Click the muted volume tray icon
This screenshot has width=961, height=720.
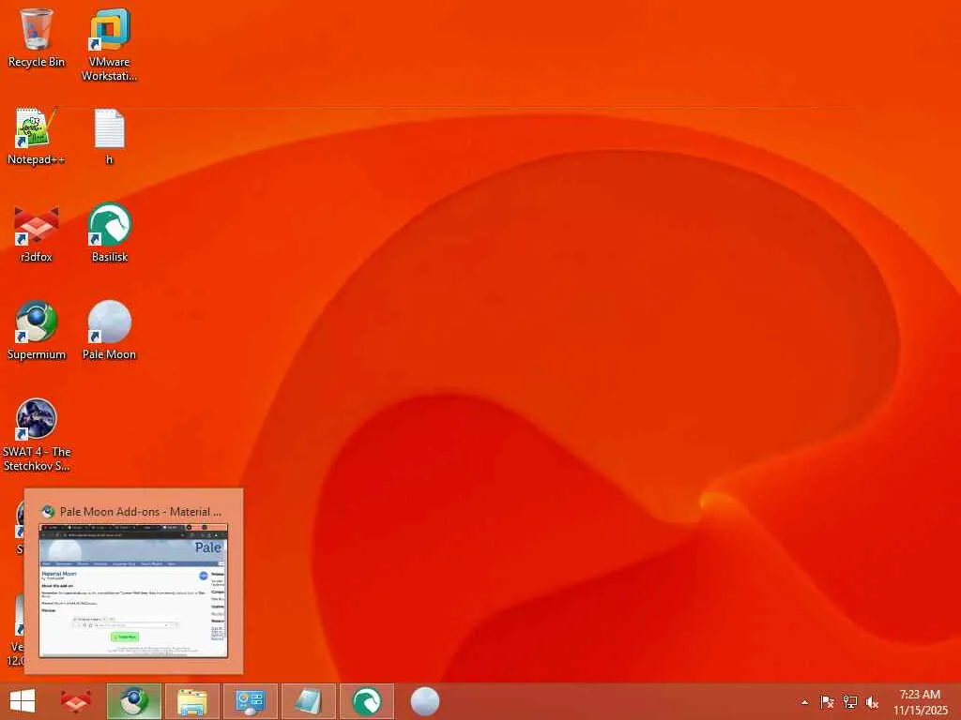click(872, 702)
